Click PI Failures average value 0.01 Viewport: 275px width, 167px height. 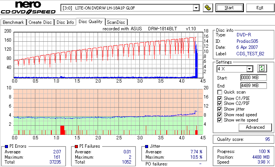127,152
